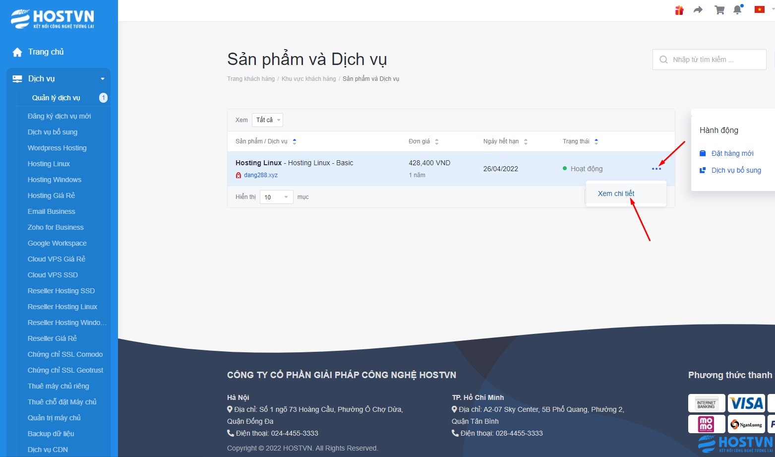Click the red lock icon beside dang288.xyz
Viewport: 775px width, 457px height.
(238, 175)
